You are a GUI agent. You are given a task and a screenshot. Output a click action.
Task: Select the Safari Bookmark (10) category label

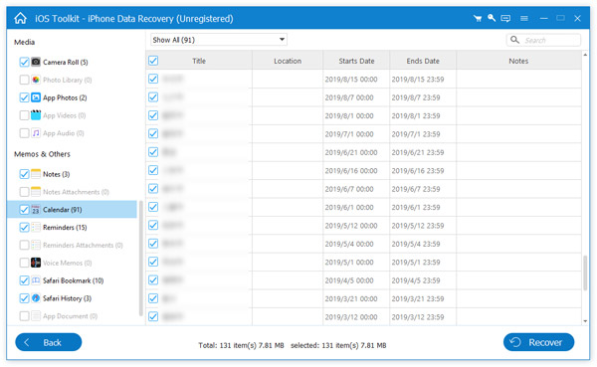click(x=73, y=280)
